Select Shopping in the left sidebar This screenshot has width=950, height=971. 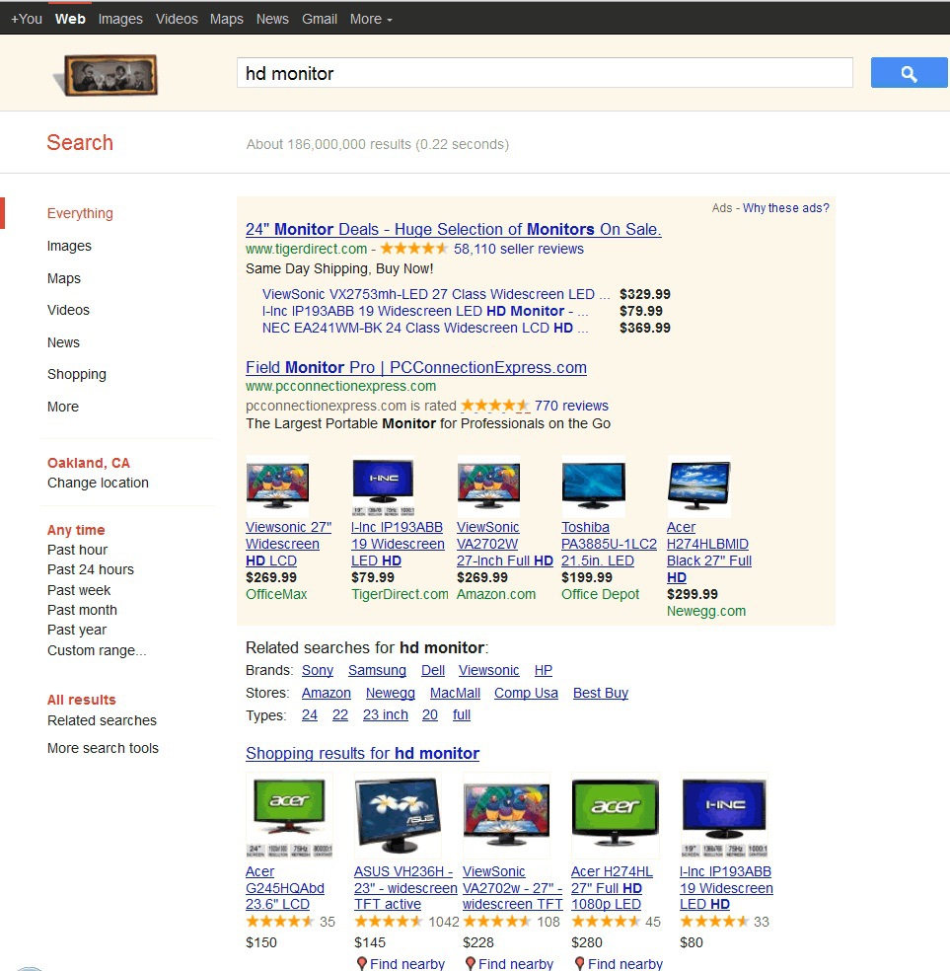pyautogui.click(x=77, y=375)
